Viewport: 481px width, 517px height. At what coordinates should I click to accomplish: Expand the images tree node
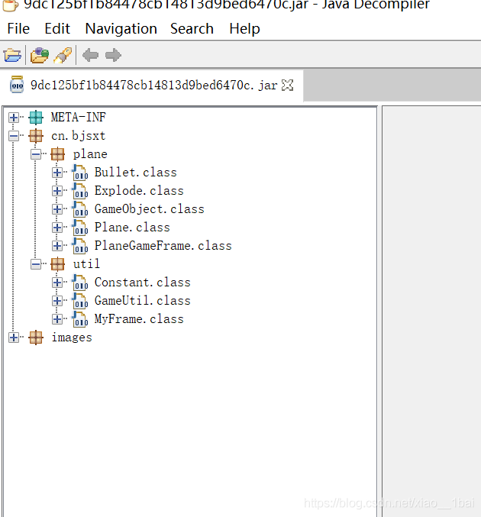point(14,338)
